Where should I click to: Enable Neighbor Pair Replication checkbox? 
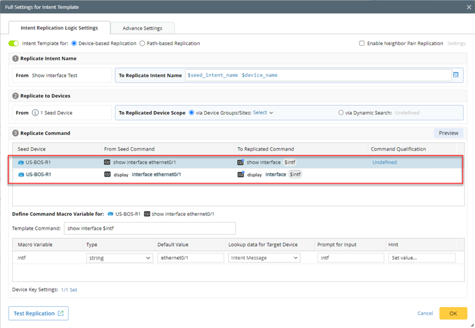362,43
